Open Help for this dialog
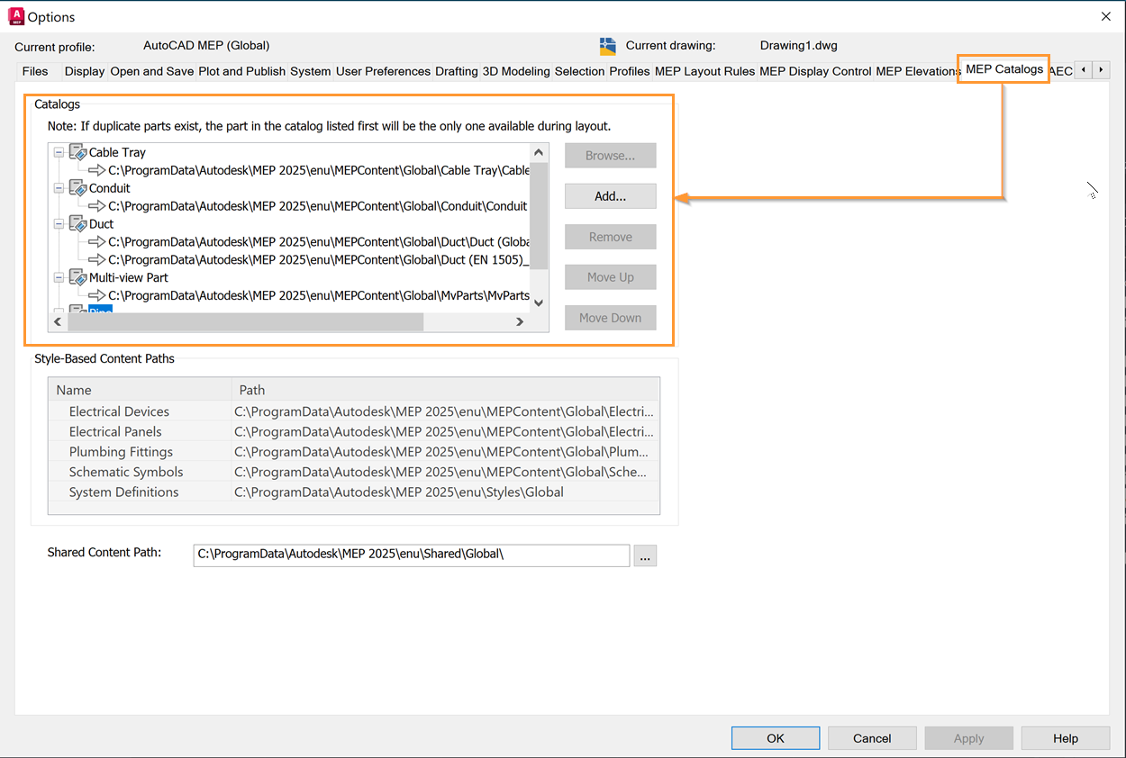This screenshot has width=1126, height=758. pos(1066,738)
